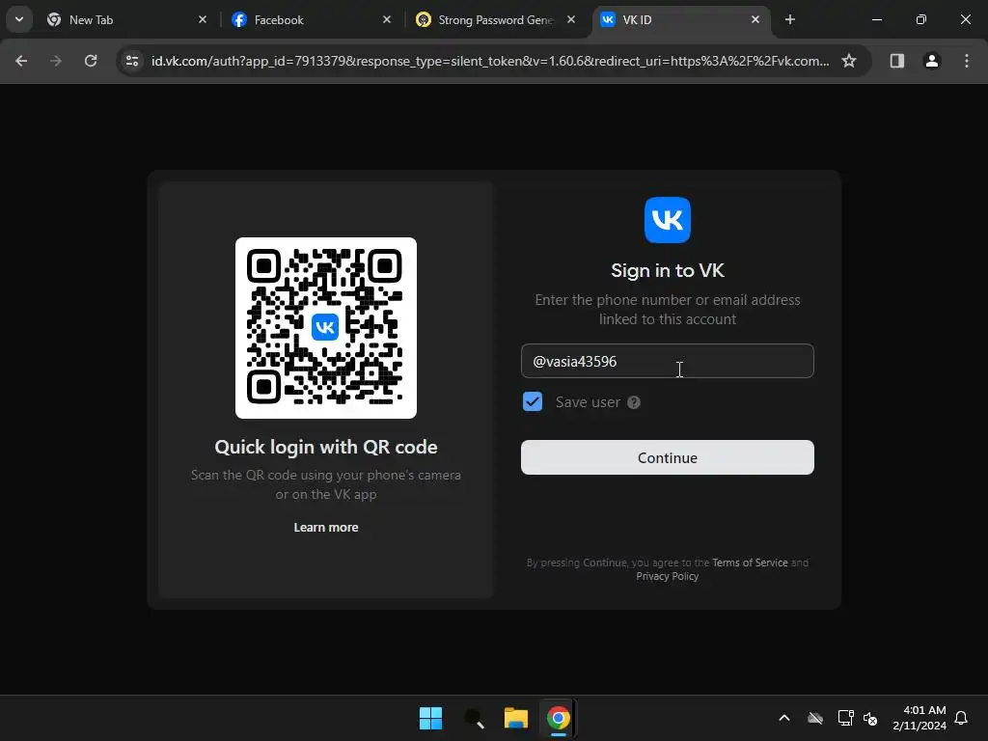This screenshot has height=741, width=988.
Task: Open the Chrome profile menu
Action: (931, 61)
